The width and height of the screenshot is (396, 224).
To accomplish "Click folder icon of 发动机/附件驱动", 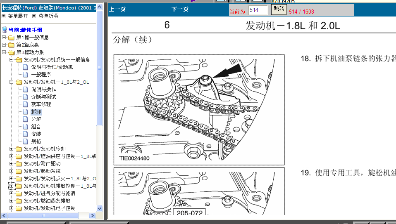I will (19, 164).
